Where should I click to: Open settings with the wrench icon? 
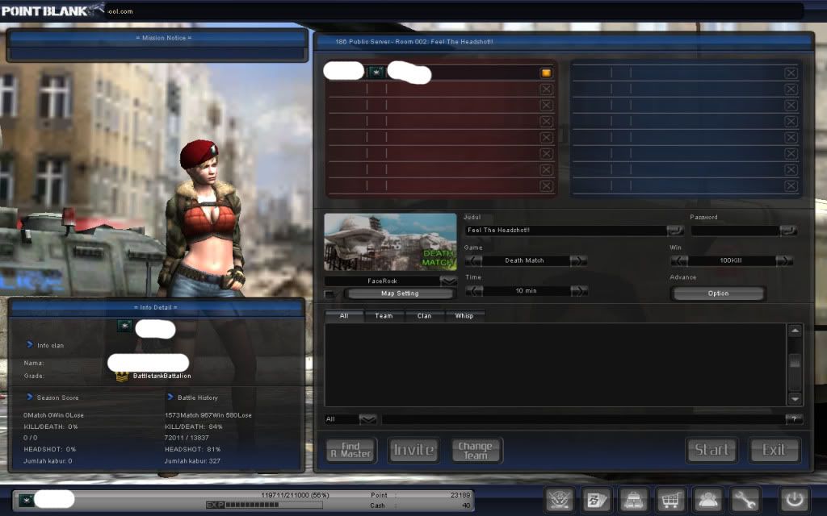click(745, 499)
